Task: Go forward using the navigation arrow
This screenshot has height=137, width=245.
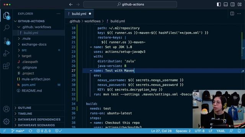Action: (78, 5)
